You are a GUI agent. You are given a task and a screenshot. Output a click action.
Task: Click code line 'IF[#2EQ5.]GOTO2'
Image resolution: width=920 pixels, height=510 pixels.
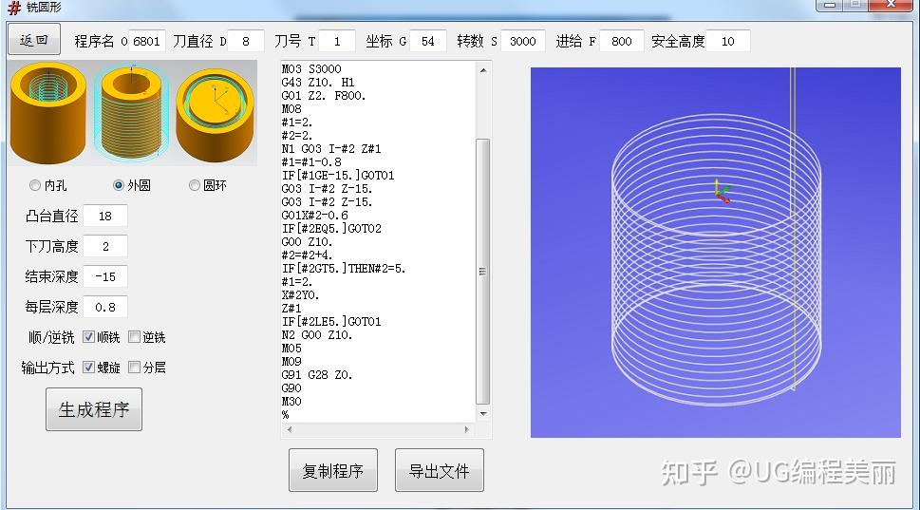(x=331, y=228)
